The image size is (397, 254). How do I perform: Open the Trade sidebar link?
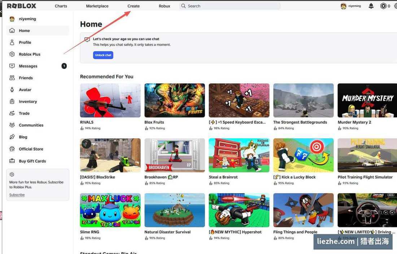[x=38, y=113]
